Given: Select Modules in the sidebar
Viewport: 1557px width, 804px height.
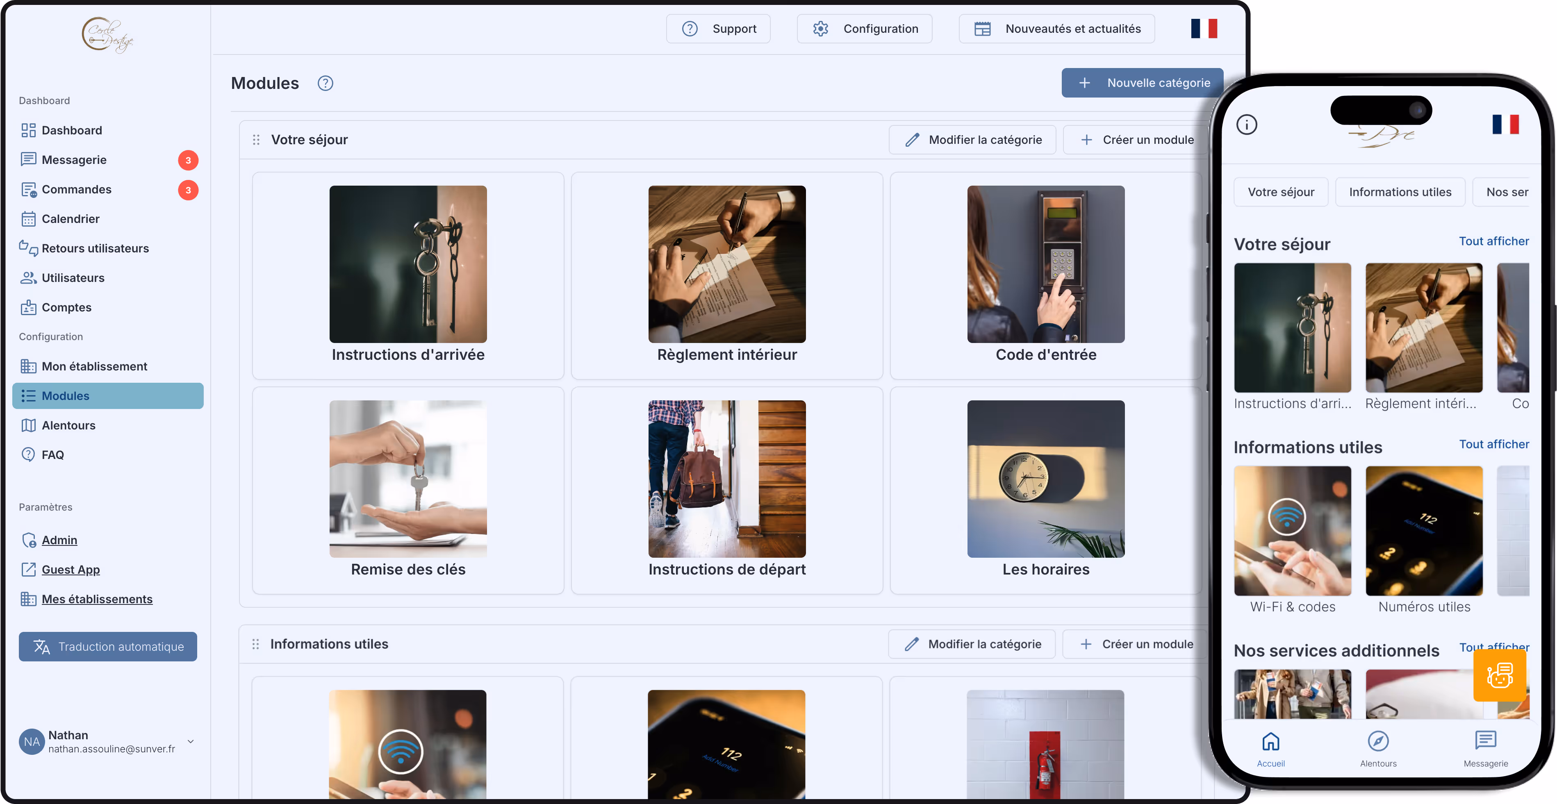Looking at the screenshot, I should (x=107, y=396).
